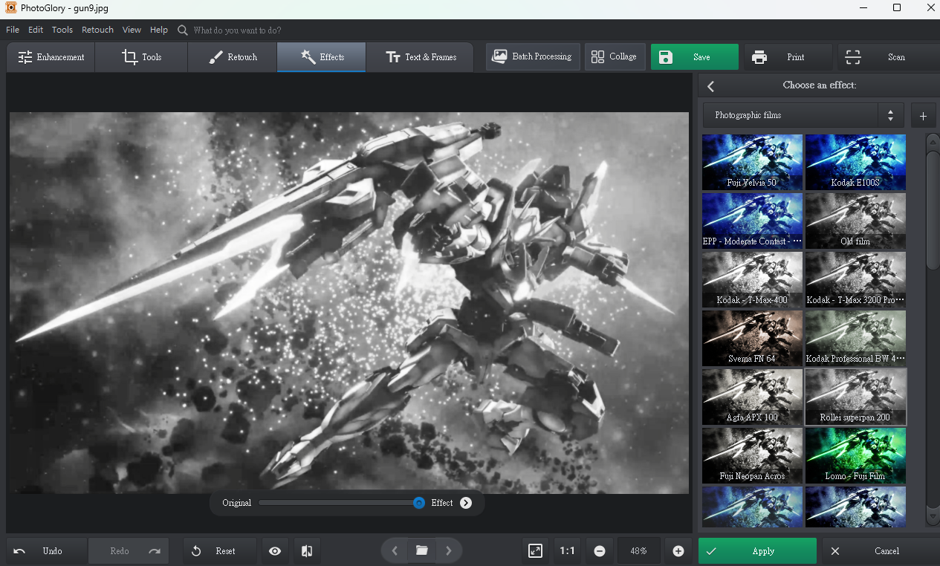Open the View menu
The width and height of the screenshot is (940, 566).
132,30
